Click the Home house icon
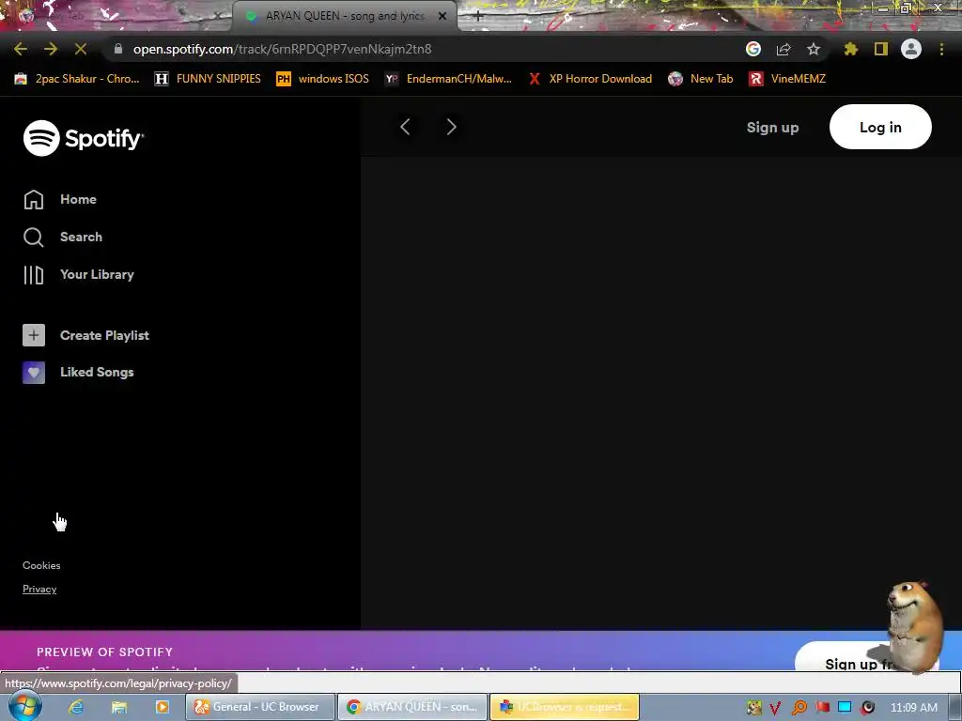Screen dimensions: 962x721 (x=34, y=199)
